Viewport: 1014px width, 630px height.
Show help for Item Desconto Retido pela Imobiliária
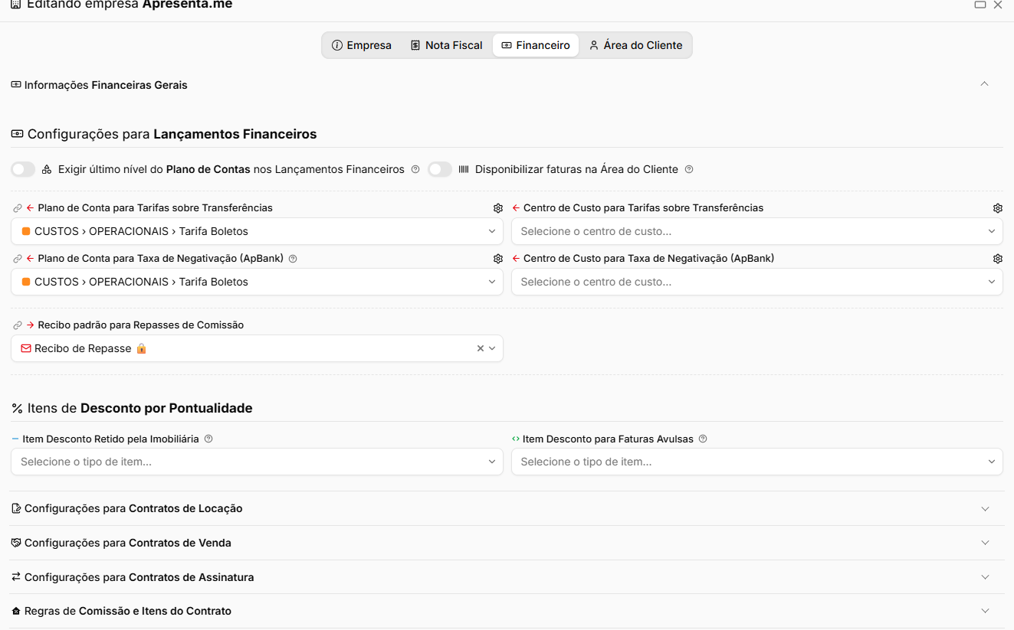208,439
